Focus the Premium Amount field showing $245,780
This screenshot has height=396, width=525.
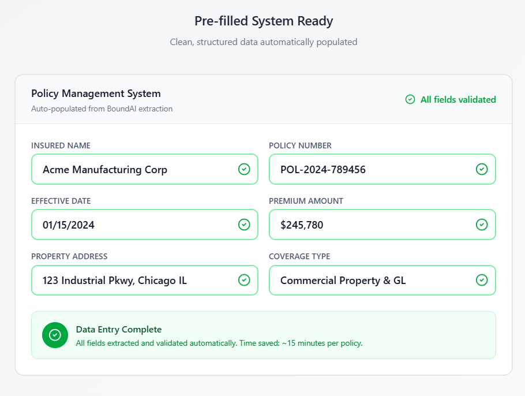(x=369, y=225)
